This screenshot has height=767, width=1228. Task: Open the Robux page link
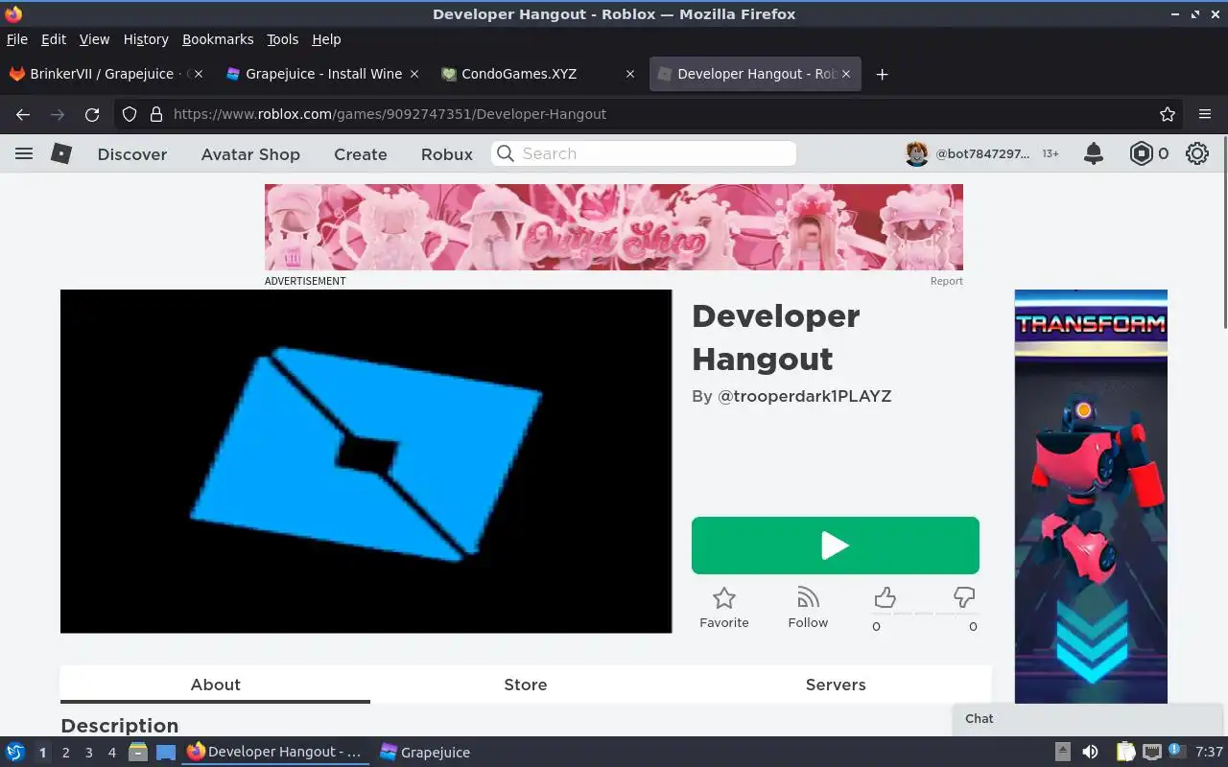(x=447, y=154)
